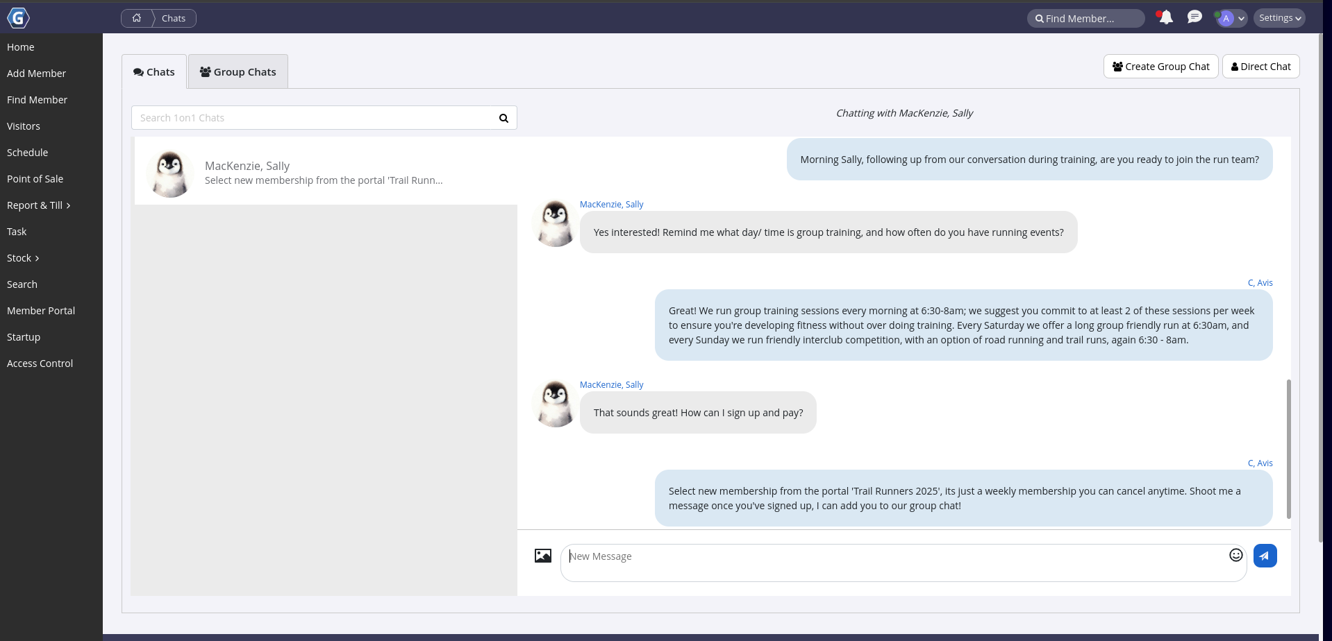The height and width of the screenshot is (641, 1332).
Task: Expand the Settings dropdown
Action: pyautogui.click(x=1279, y=18)
